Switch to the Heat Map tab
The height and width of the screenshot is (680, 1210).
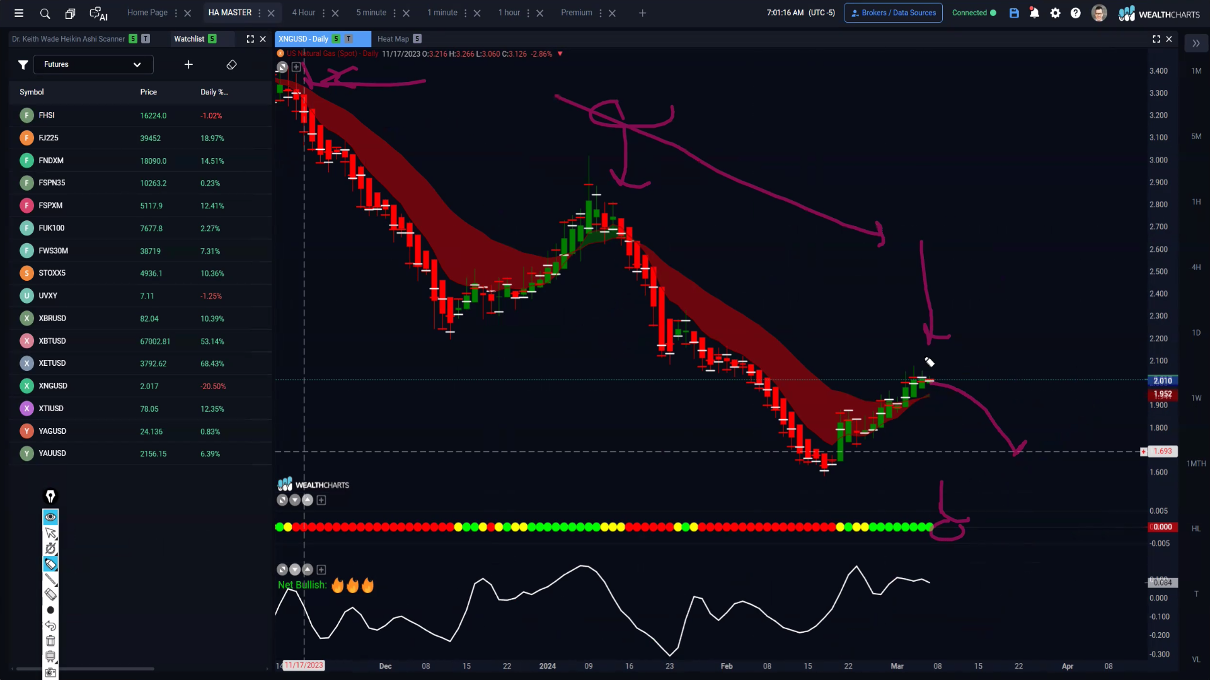click(393, 39)
